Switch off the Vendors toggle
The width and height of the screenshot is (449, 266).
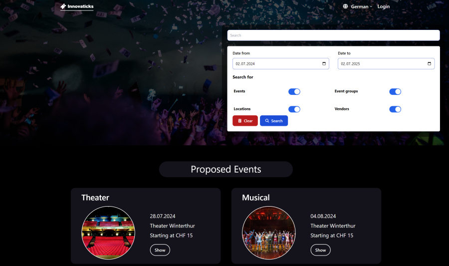coord(395,109)
